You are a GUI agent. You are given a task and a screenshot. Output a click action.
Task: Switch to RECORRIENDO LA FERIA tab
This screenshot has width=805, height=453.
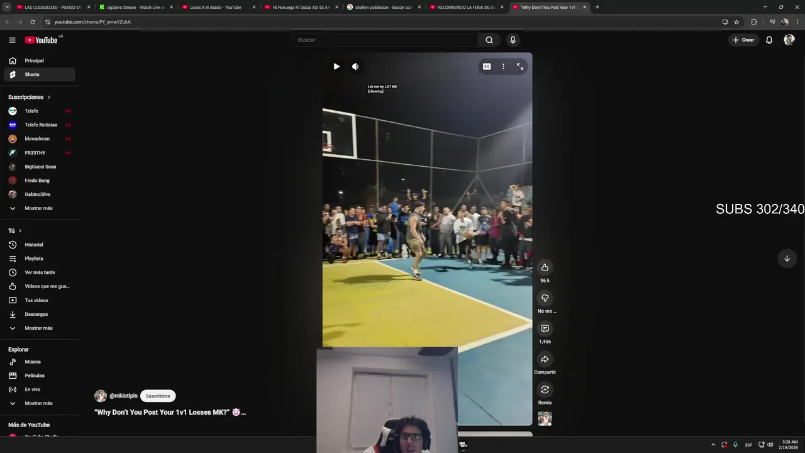click(466, 7)
